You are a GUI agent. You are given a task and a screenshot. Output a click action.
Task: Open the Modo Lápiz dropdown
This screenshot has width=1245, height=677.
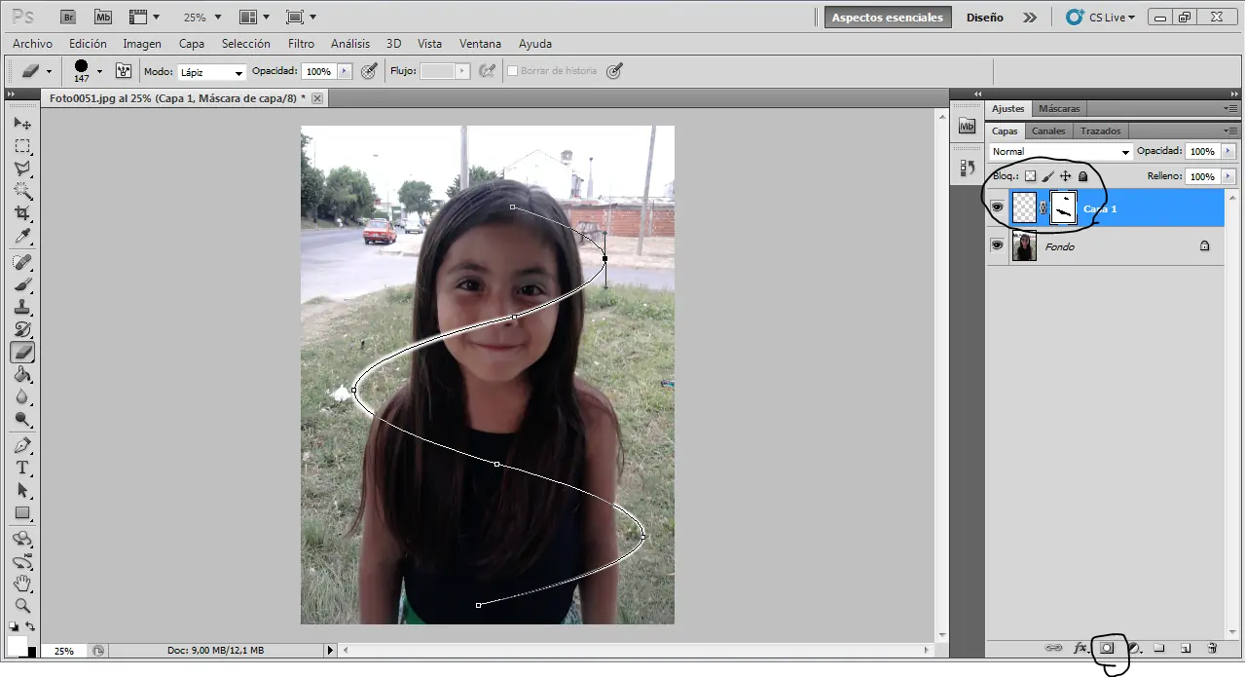[211, 72]
